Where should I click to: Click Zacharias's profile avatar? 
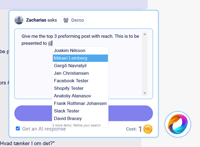pyautogui.click(x=19, y=20)
